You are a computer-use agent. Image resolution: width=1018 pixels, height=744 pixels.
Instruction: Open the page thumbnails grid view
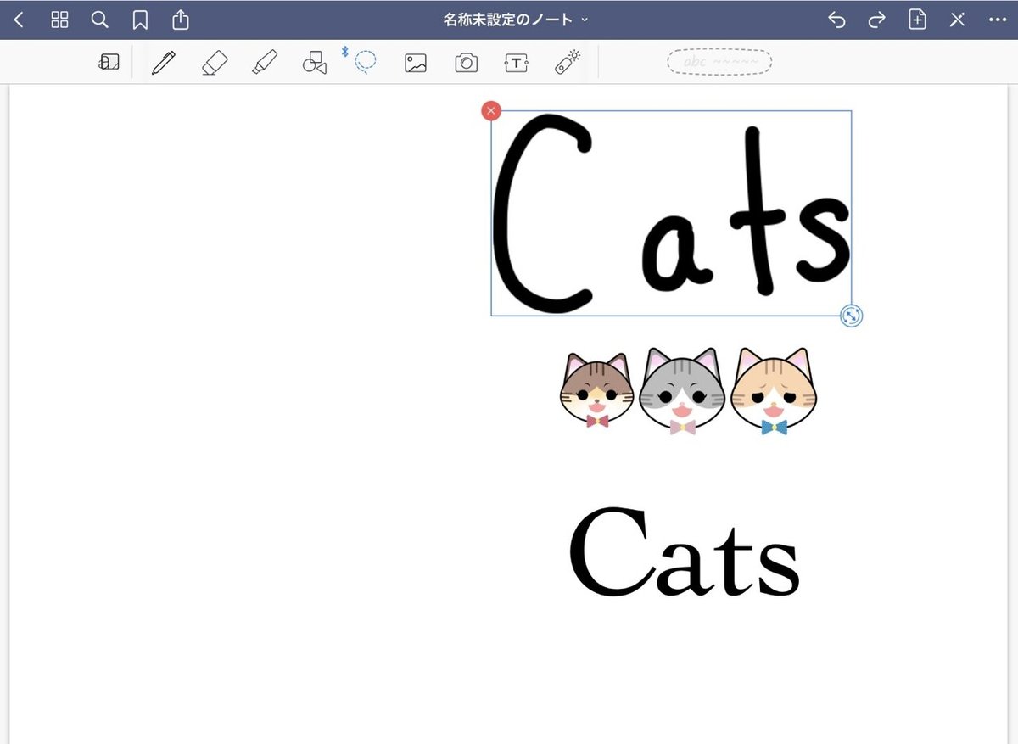click(59, 20)
